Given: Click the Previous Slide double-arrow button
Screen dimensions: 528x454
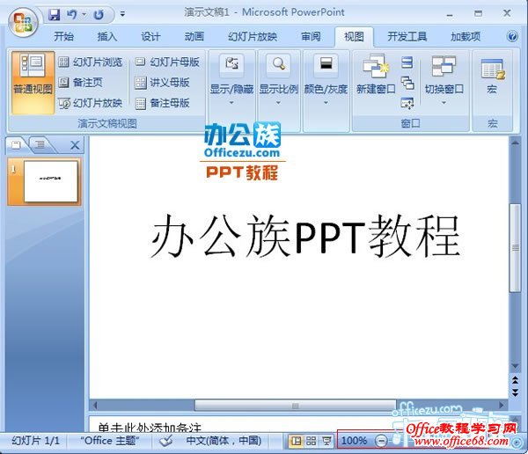Looking at the screenshot, I should click(x=515, y=380).
